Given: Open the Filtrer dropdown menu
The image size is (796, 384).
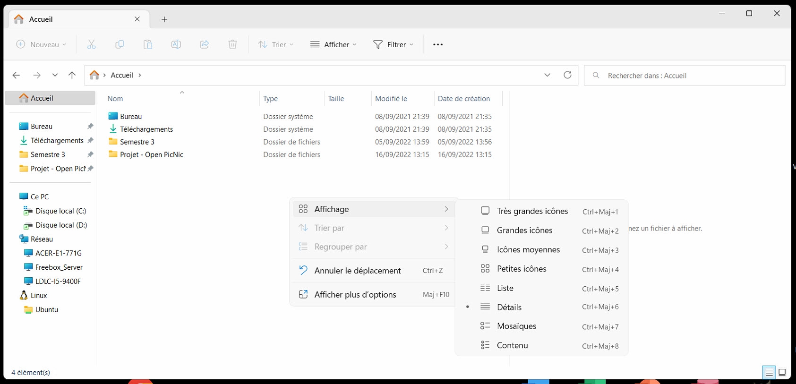Looking at the screenshot, I should tap(393, 44).
